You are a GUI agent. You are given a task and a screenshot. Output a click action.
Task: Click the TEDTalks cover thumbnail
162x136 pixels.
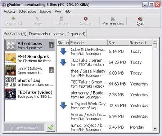[11, 94]
